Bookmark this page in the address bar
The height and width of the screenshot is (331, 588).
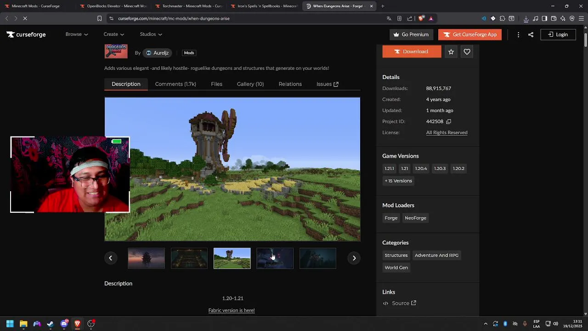99,18
